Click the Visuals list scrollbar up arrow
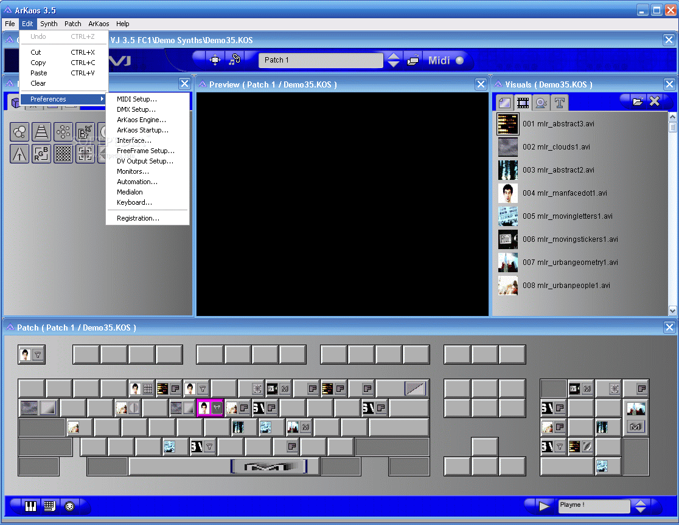 pyautogui.click(x=672, y=117)
